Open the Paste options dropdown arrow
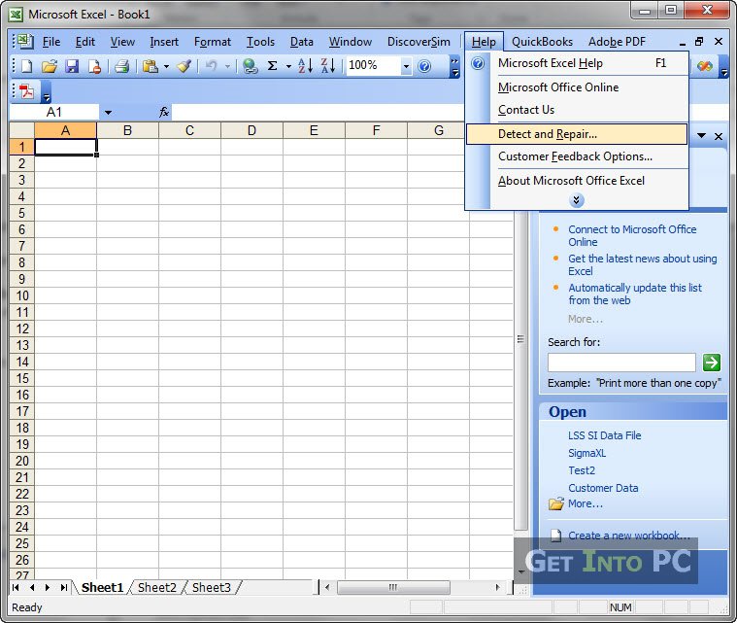The width and height of the screenshot is (737, 623). click(x=166, y=66)
